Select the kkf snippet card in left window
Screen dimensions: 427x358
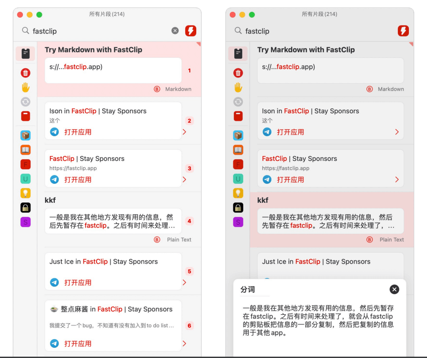click(119, 220)
